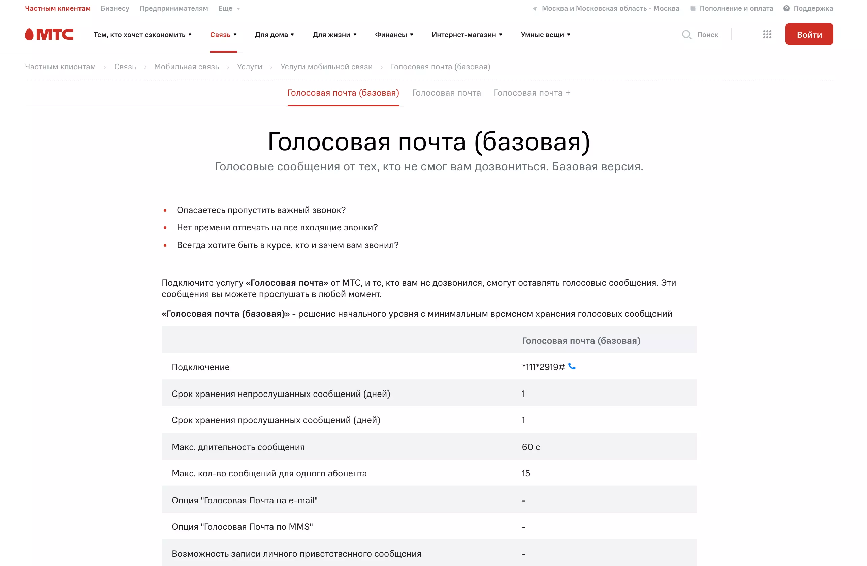Image resolution: width=867 pixels, height=566 pixels.
Task: Click the location arrow icon beside Moscow region
Action: pos(535,9)
